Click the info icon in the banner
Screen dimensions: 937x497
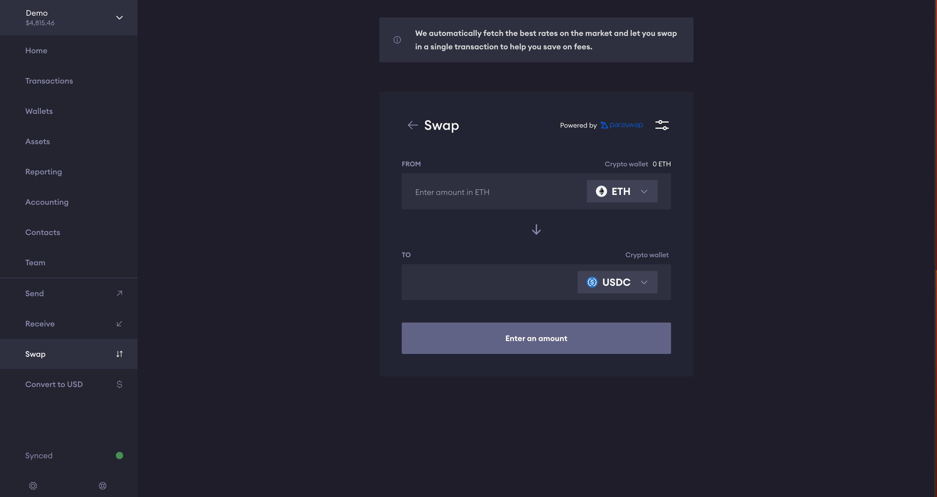pos(397,40)
